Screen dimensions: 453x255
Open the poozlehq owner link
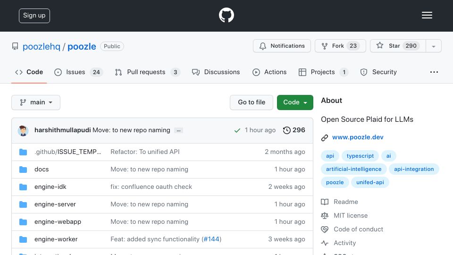(x=42, y=47)
